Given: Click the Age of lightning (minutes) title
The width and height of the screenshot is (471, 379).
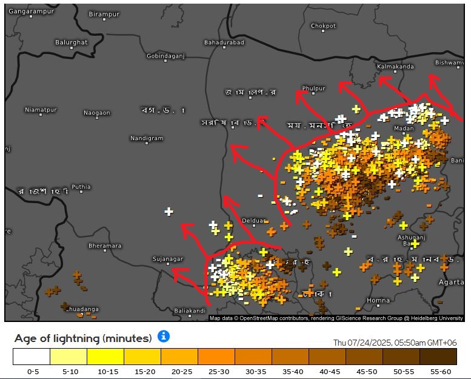Looking at the screenshot, I should [83, 338].
